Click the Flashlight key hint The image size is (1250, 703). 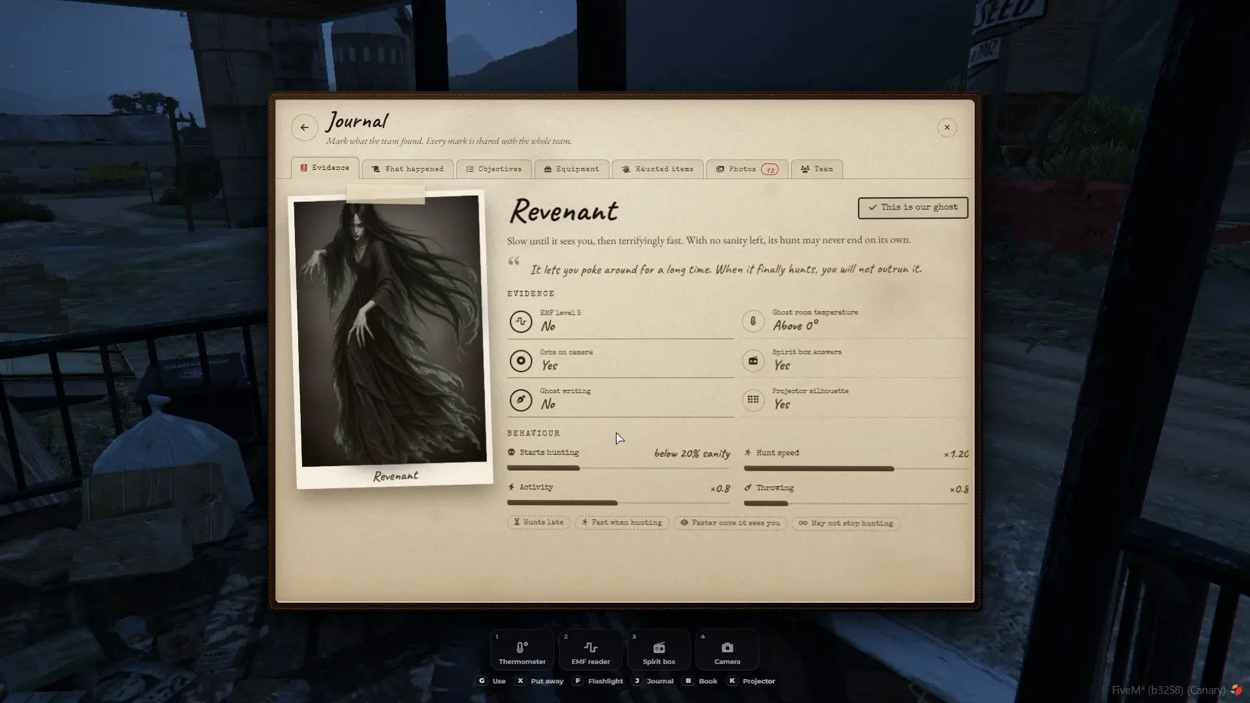pos(598,681)
